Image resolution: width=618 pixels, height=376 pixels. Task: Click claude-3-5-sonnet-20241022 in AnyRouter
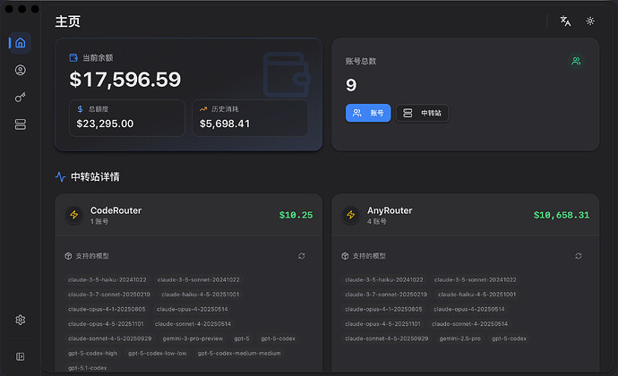coord(476,280)
